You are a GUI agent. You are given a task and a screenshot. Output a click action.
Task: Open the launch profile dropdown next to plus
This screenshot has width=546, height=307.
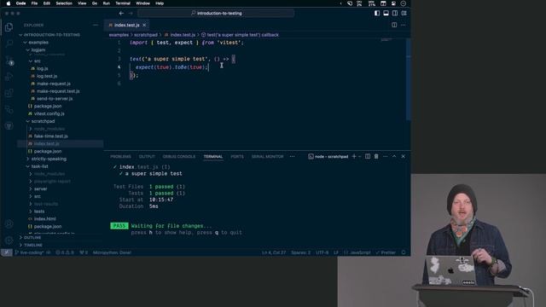click(360, 157)
